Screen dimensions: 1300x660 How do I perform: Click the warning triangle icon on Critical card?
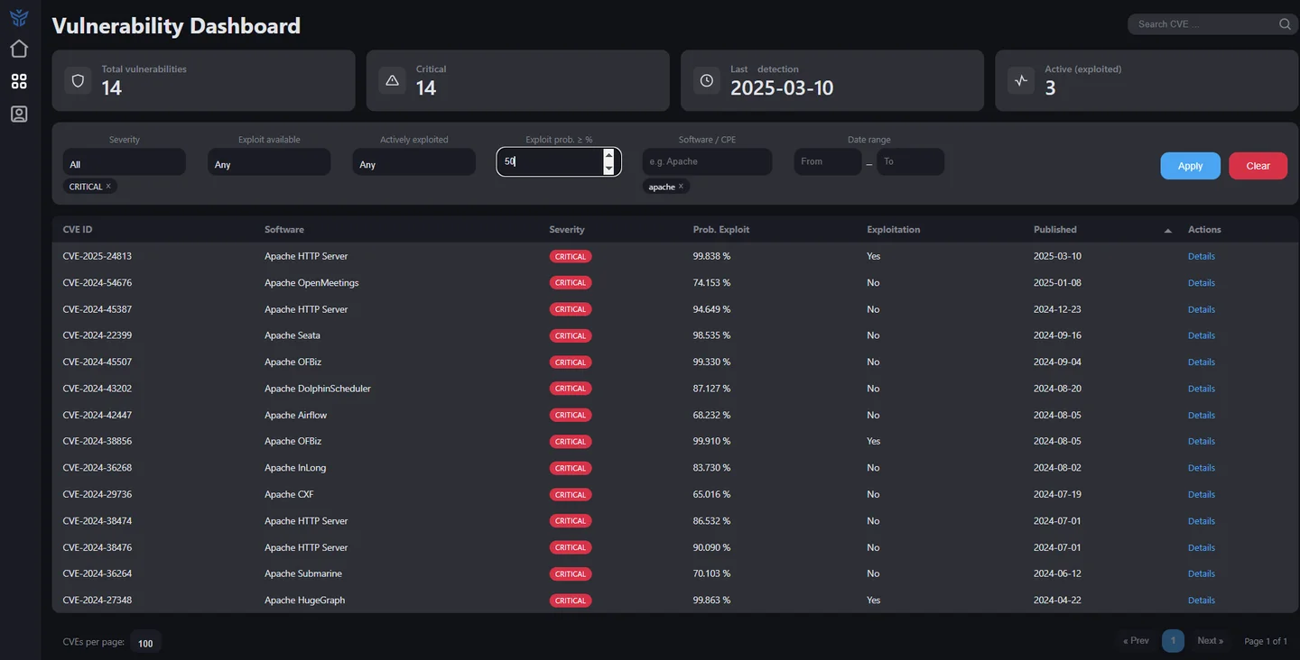(393, 80)
